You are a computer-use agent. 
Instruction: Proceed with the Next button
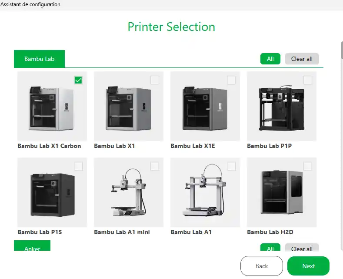pos(308,266)
